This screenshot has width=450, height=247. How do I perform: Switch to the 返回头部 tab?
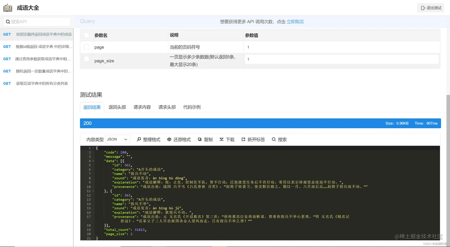click(117, 107)
